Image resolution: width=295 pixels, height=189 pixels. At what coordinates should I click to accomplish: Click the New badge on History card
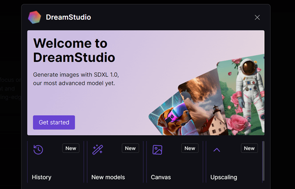pos(71,148)
